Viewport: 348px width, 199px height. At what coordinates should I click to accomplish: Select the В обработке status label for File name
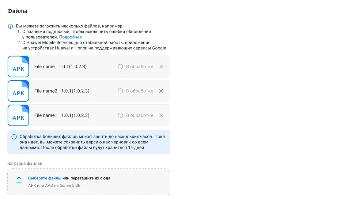[x=139, y=66]
